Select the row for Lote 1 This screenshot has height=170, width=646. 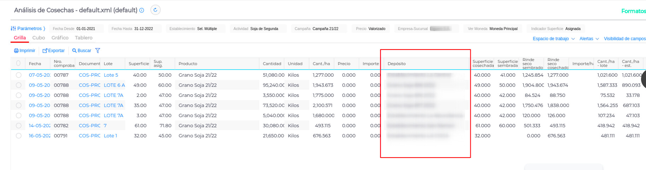click(x=19, y=136)
